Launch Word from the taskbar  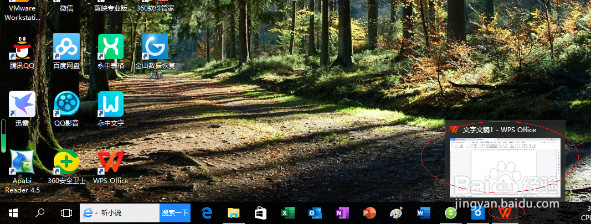point(423,213)
